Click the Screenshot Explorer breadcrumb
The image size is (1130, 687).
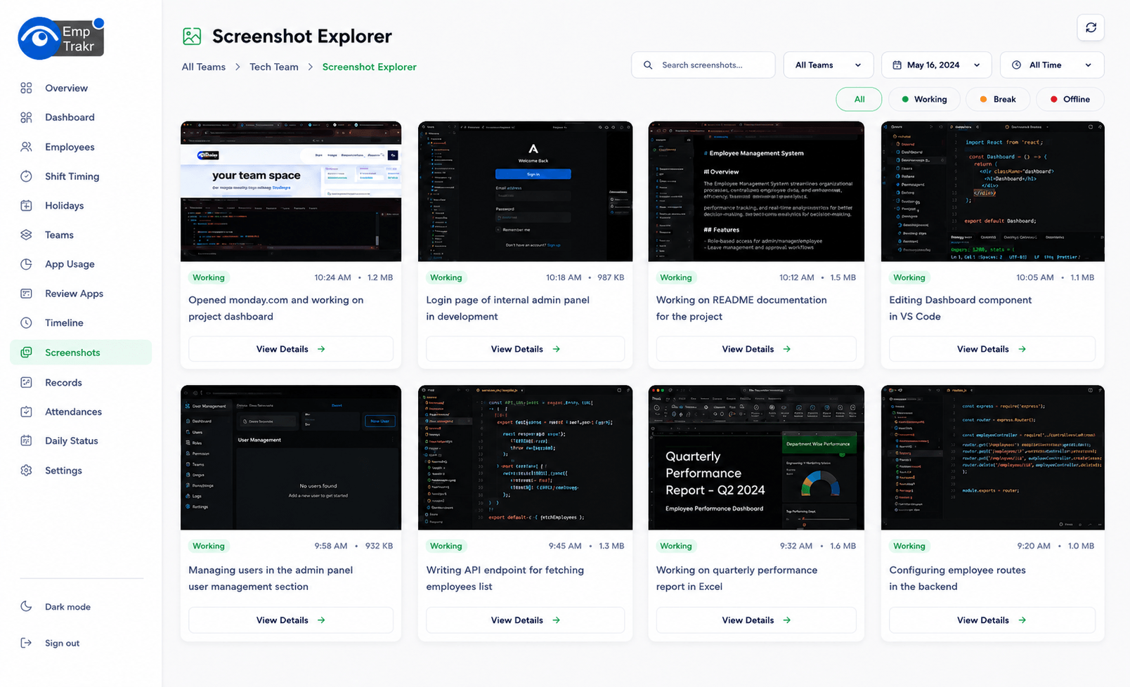pos(370,67)
